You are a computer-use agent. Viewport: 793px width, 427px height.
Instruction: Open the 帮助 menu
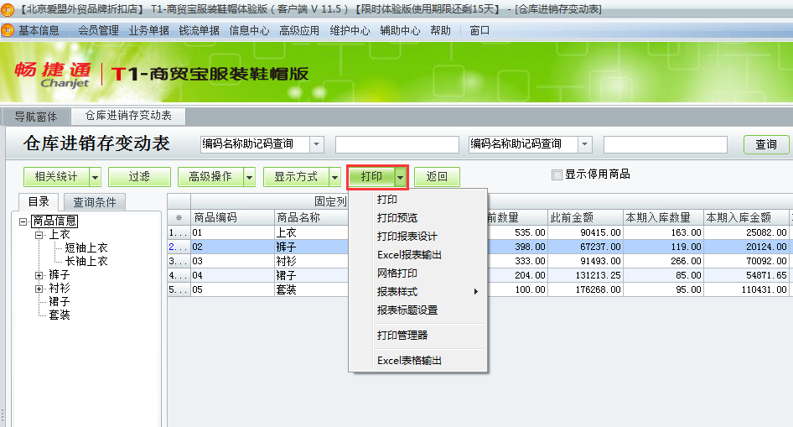440,31
